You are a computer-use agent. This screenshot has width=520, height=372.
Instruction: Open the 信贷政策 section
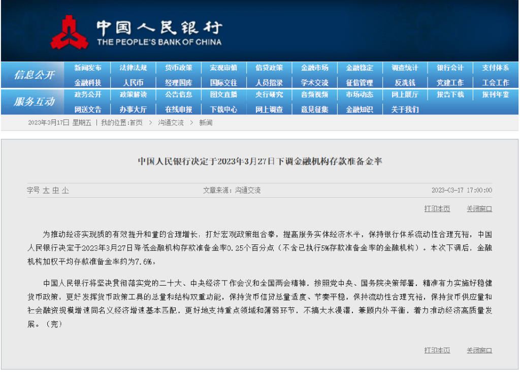coord(269,68)
